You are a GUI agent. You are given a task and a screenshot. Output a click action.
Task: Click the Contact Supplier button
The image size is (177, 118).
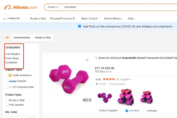click(x=108, y=110)
